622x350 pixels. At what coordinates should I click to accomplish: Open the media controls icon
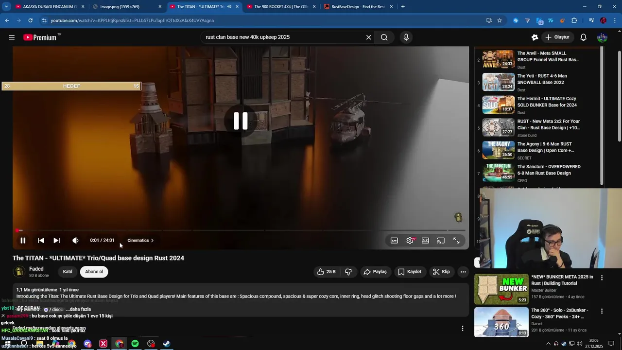591,20
